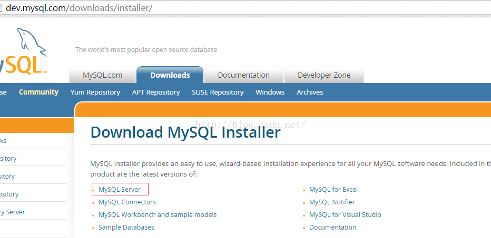Open the Developer Zone tab

[324, 75]
